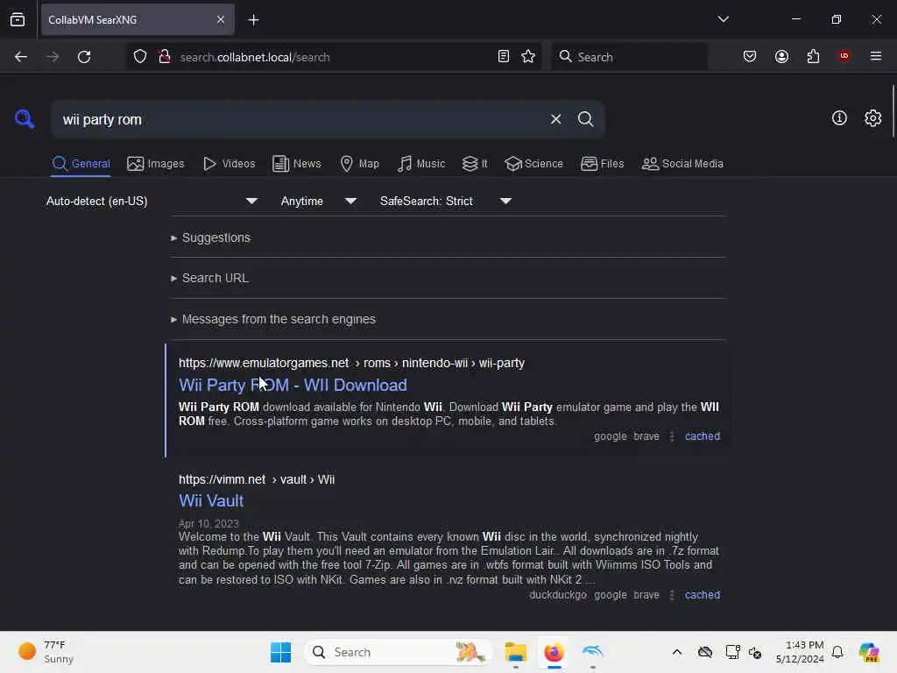Expand the Suggestions section

[x=210, y=237]
